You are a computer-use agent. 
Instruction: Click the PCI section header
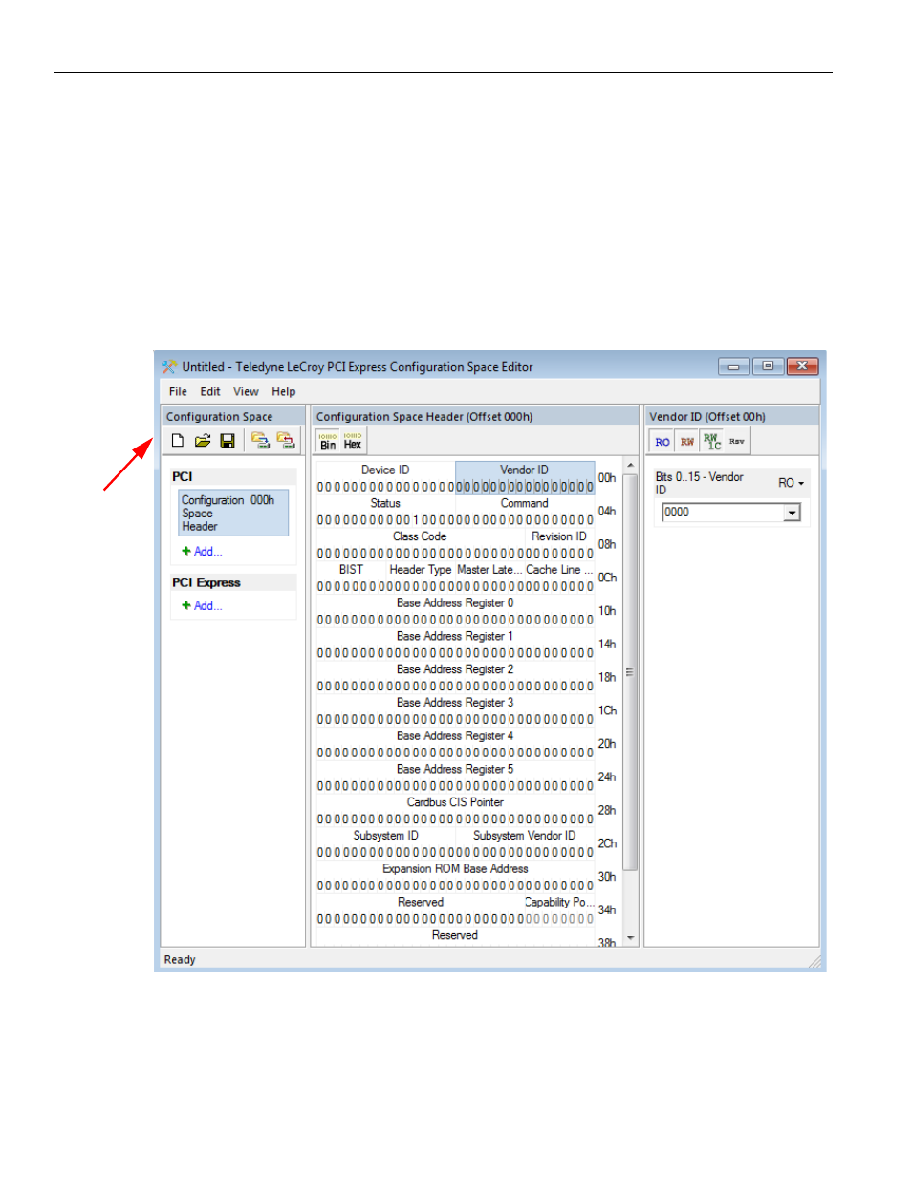pos(233,476)
